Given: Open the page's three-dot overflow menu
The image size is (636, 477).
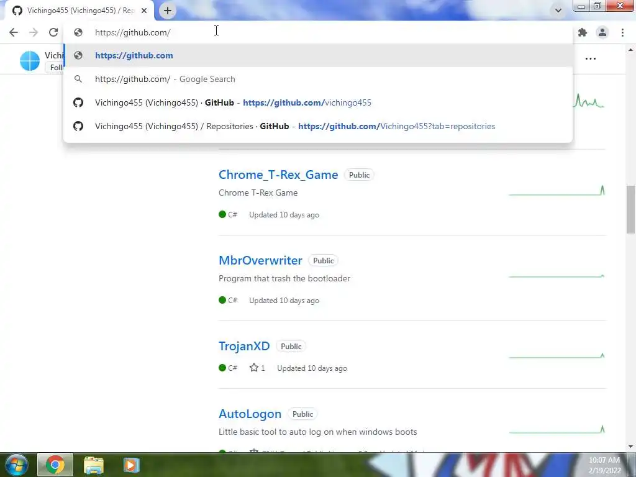Looking at the screenshot, I should point(591,59).
